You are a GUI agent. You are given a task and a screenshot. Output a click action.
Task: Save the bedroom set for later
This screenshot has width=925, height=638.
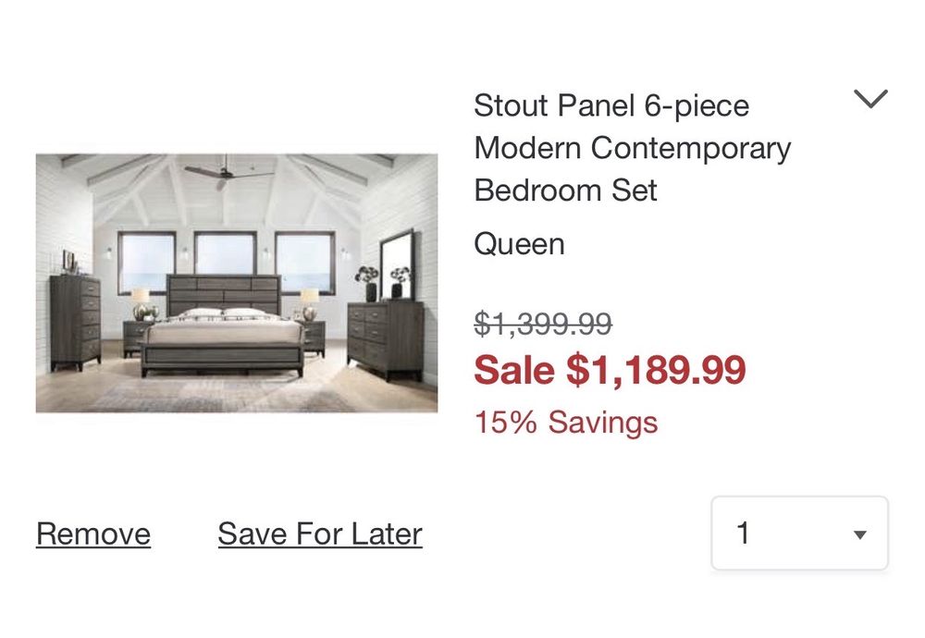320,534
